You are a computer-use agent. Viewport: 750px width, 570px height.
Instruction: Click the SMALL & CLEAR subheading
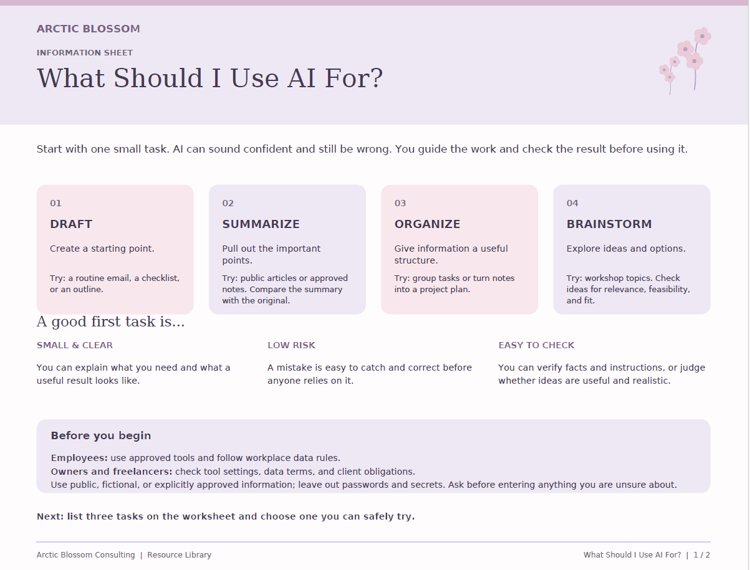coord(75,345)
